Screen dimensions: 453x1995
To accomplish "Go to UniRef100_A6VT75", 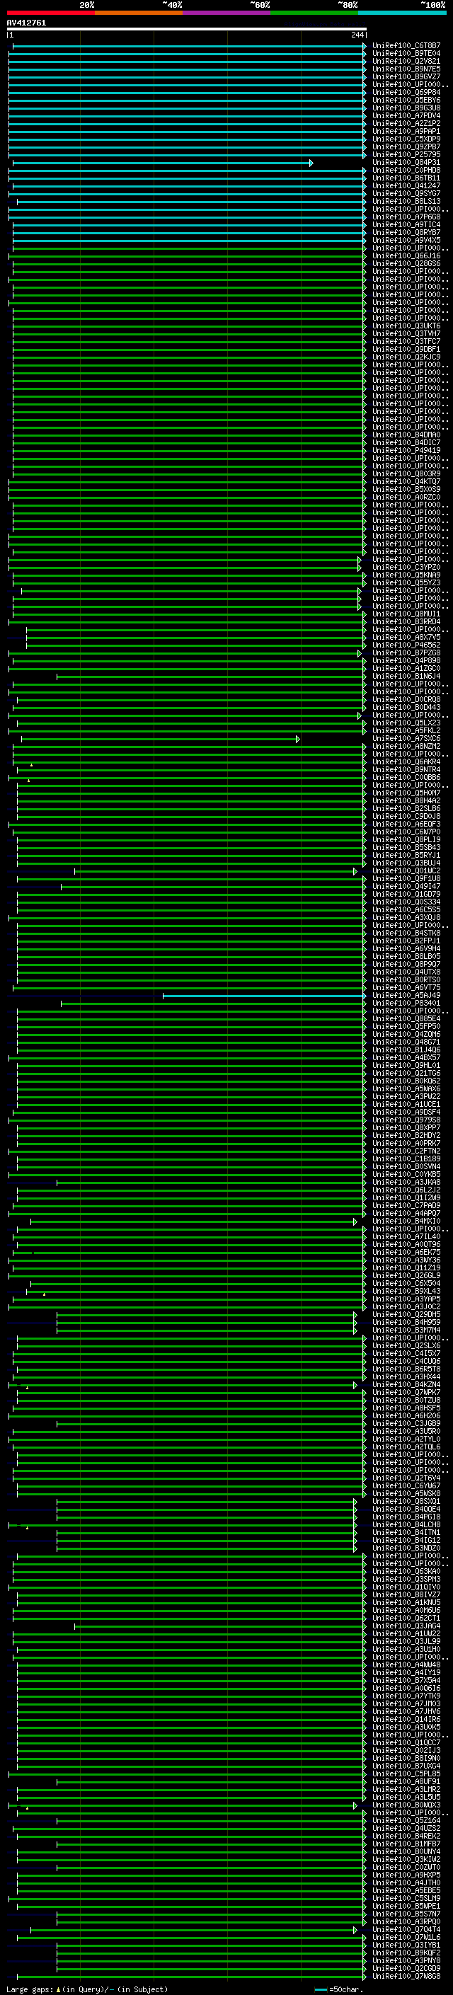I will pos(406,987).
